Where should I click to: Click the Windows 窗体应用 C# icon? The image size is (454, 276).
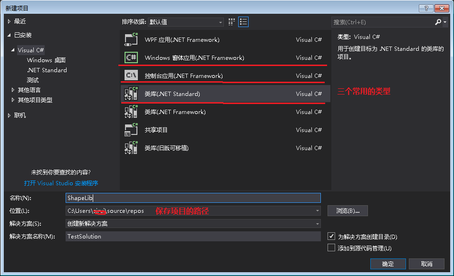click(131, 57)
